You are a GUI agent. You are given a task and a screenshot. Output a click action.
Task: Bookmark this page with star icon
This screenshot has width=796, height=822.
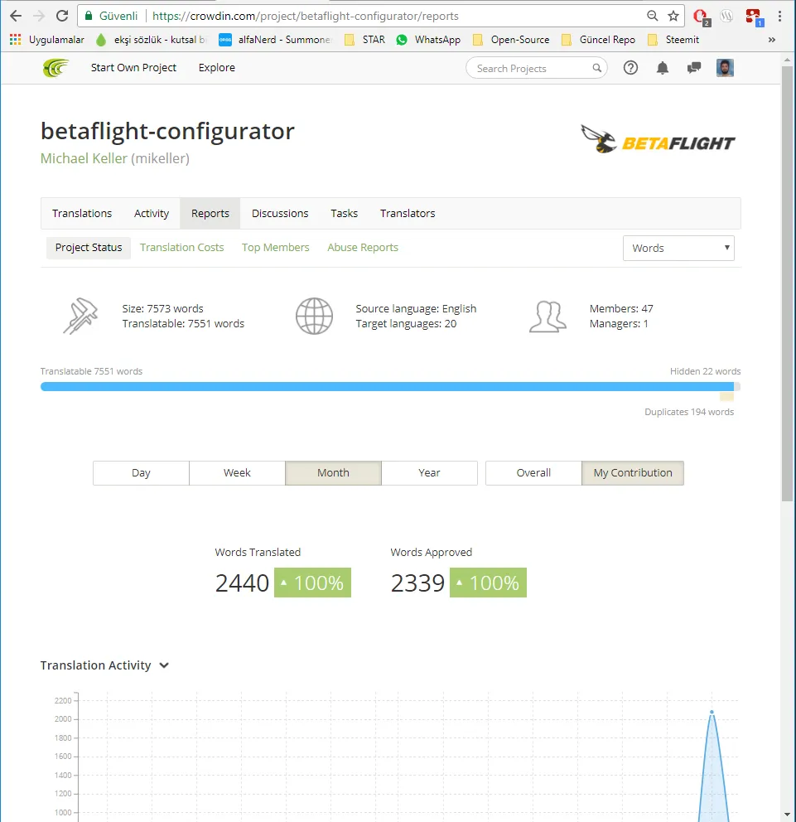[673, 16]
